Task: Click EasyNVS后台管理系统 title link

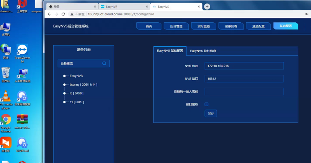Action: (x=71, y=26)
